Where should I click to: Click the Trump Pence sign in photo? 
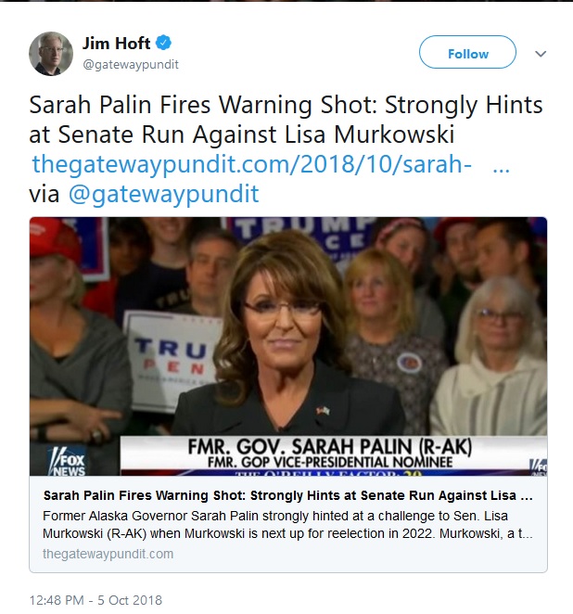pyautogui.click(x=172, y=360)
